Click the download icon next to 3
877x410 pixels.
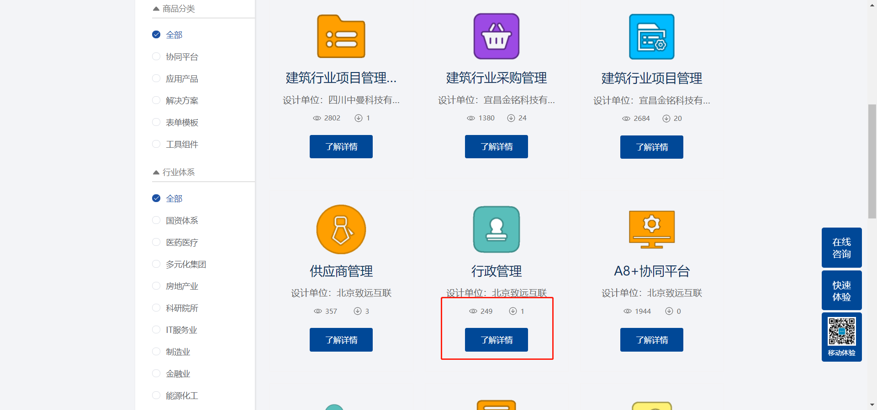358,311
